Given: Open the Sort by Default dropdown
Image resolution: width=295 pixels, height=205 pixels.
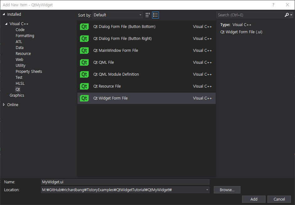Looking at the screenshot, I should pyautogui.click(x=117, y=15).
